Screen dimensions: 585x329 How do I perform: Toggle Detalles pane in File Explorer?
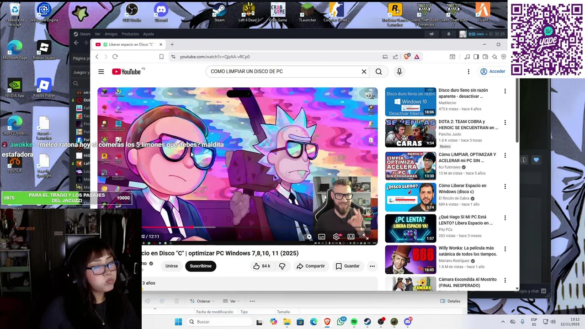pos(450,301)
